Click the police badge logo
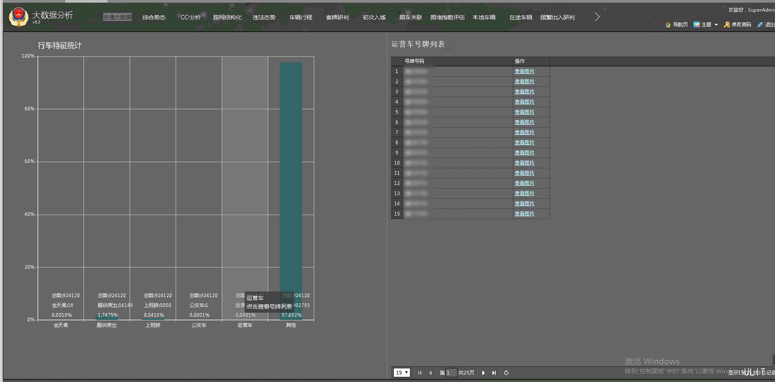Viewport: 775px width, 382px height. pyautogui.click(x=18, y=17)
